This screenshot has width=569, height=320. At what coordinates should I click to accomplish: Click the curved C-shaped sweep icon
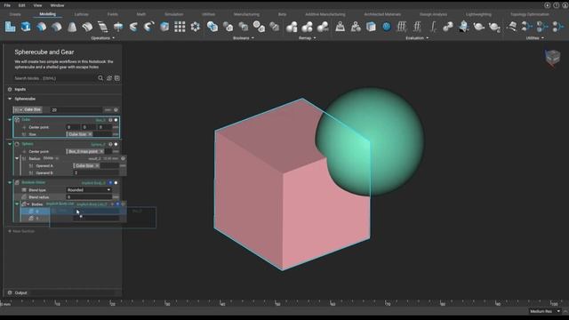(x=133, y=27)
